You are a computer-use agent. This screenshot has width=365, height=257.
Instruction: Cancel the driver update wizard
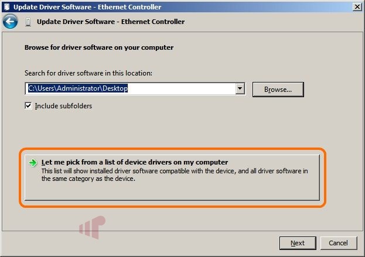[x=339, y=243]
